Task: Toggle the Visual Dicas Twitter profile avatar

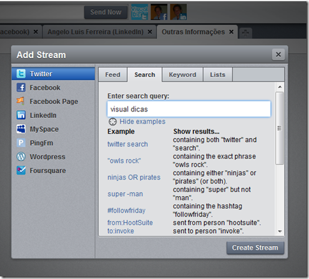Action: click(140, 12)
